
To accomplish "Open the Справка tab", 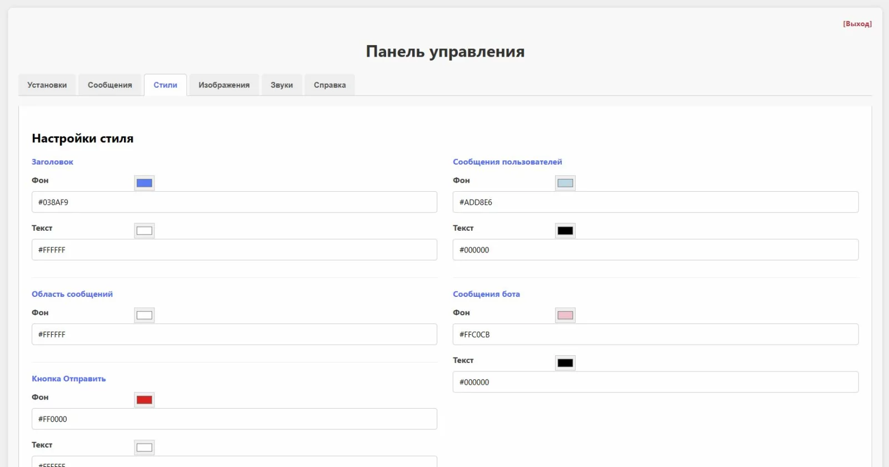I will tap(329, 85).
